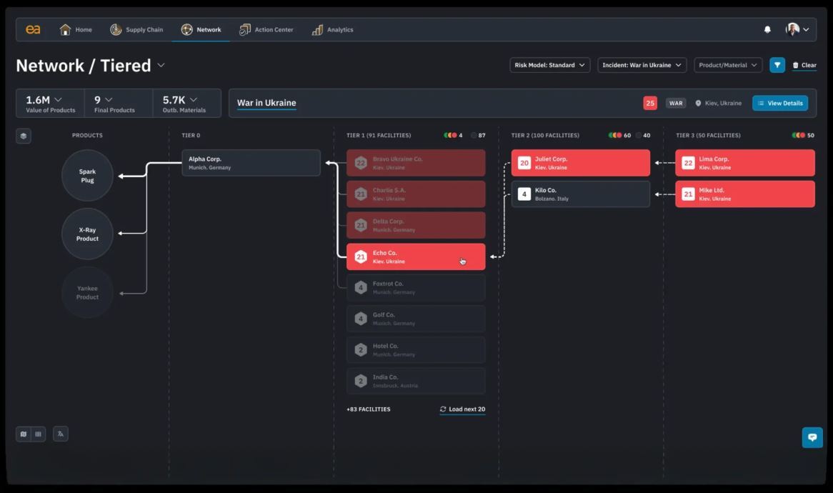Open the map view icon at bottom left
Image resolution: width=833 pixels, height=493 pixels.
pyautogui.click(x=22, y=434)
